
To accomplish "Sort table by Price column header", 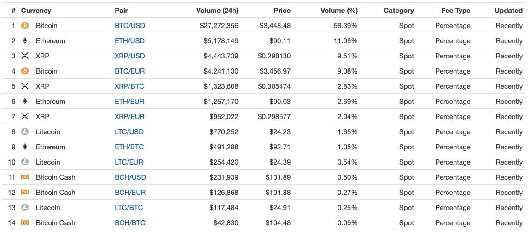I will (x=281, y=11).
